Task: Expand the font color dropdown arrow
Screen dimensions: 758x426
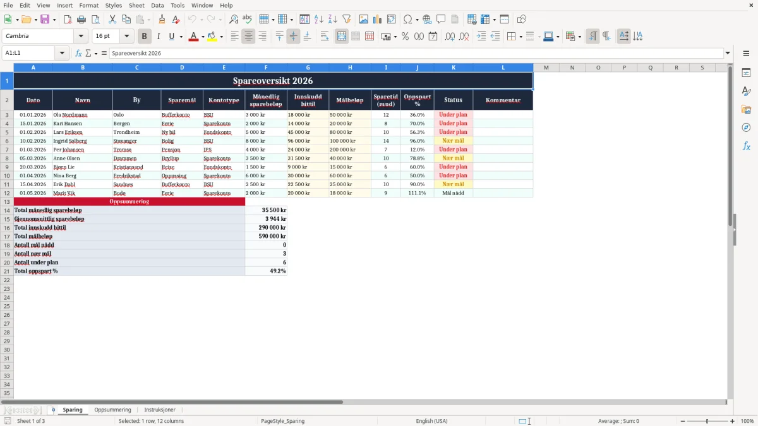Action: click(203, 37)
